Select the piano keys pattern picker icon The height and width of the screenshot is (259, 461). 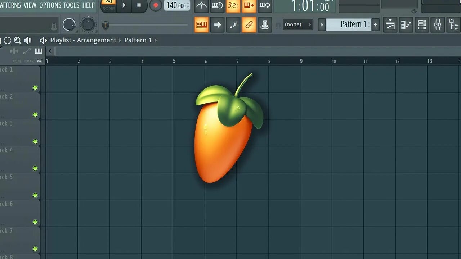pos(39,51)
